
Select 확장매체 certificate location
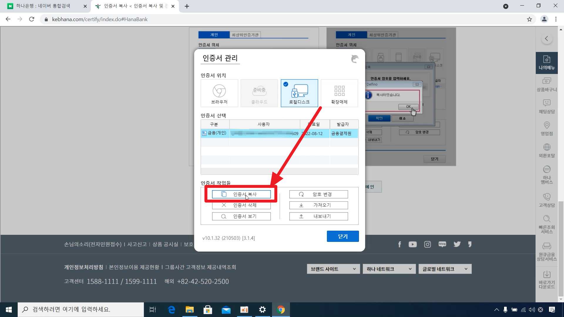pyautogui.click(x=339, y=93)
